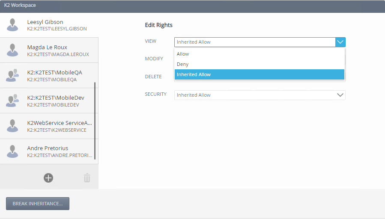Open the SECURITY Inherited Allow combo box
This screenshot has width=385, height=219.
click(x=255, y=95)
